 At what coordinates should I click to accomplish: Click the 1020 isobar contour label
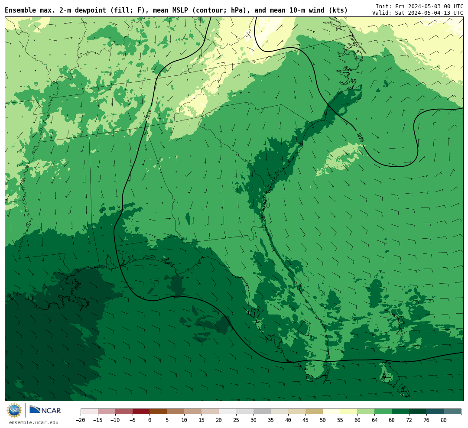pyautogui.click(x=361, y=137)
